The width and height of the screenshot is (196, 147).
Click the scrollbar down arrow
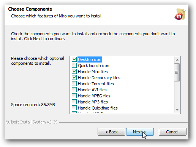(177, 110)
